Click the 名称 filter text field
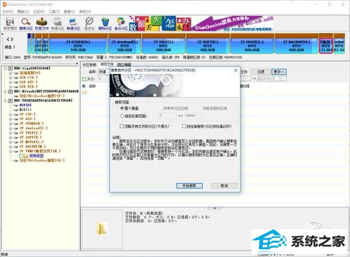The height and width of the screenshot is (257, 350). pos(104,72)
